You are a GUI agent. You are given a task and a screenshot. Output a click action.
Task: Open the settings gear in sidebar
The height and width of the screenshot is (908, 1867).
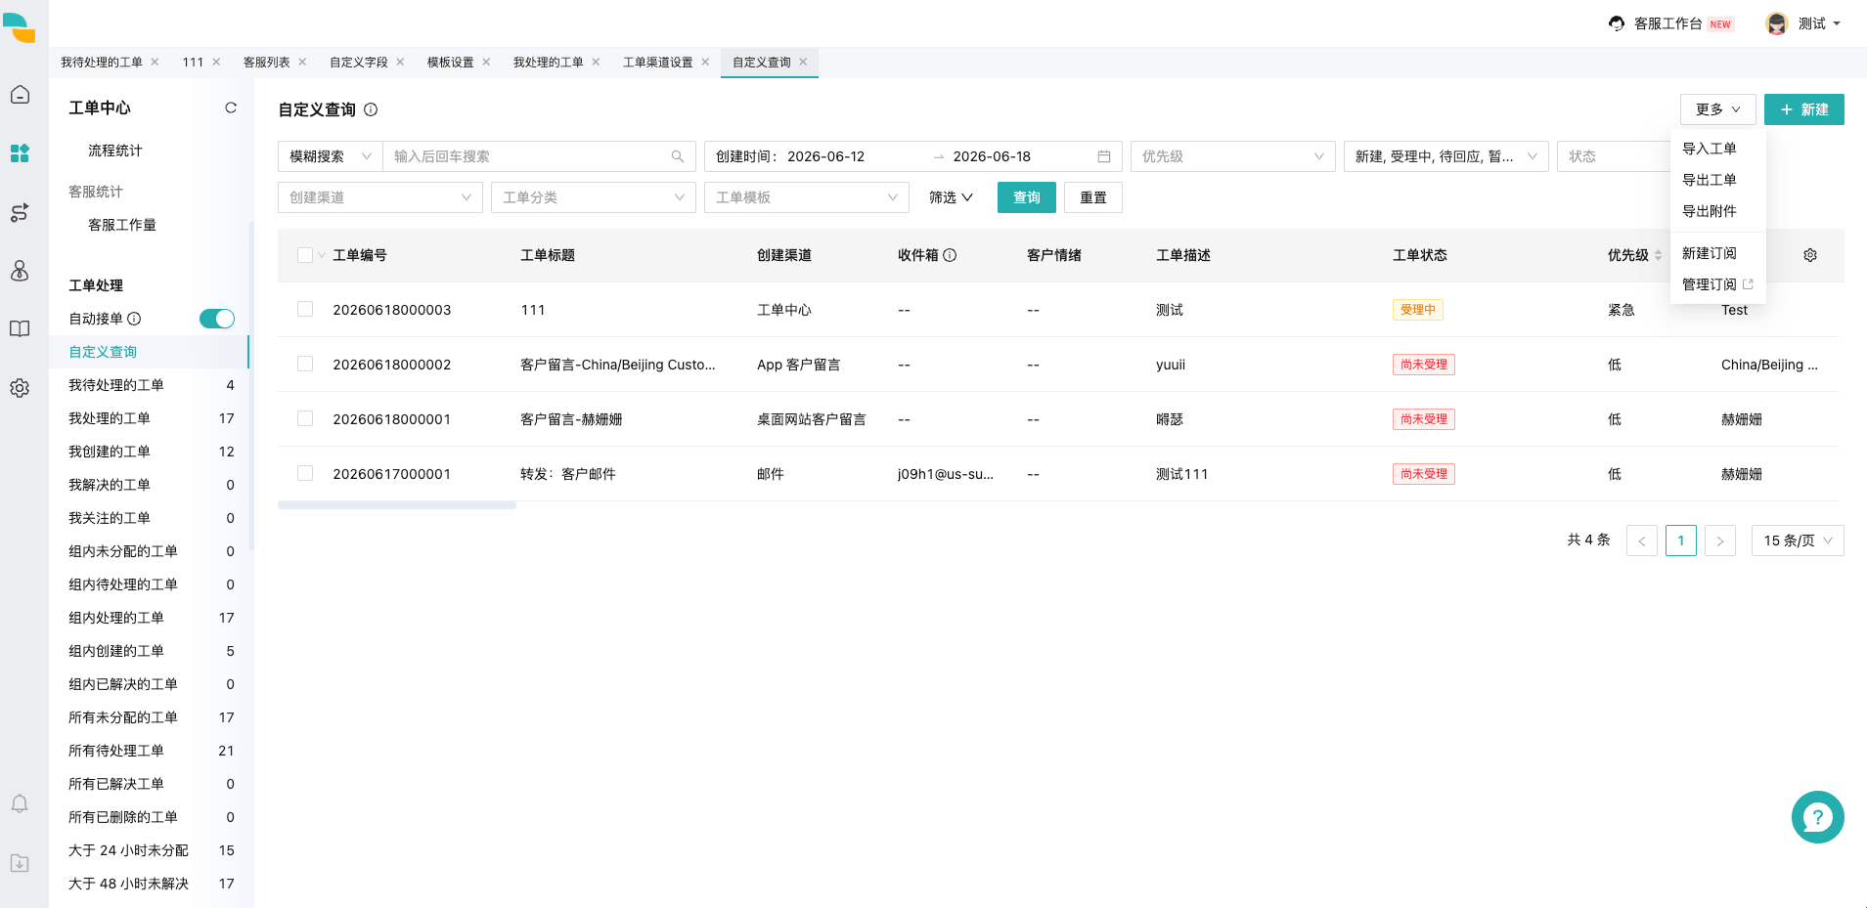point(20,388)
